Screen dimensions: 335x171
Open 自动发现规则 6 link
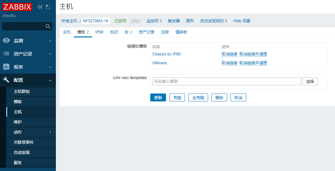point(213,21)
